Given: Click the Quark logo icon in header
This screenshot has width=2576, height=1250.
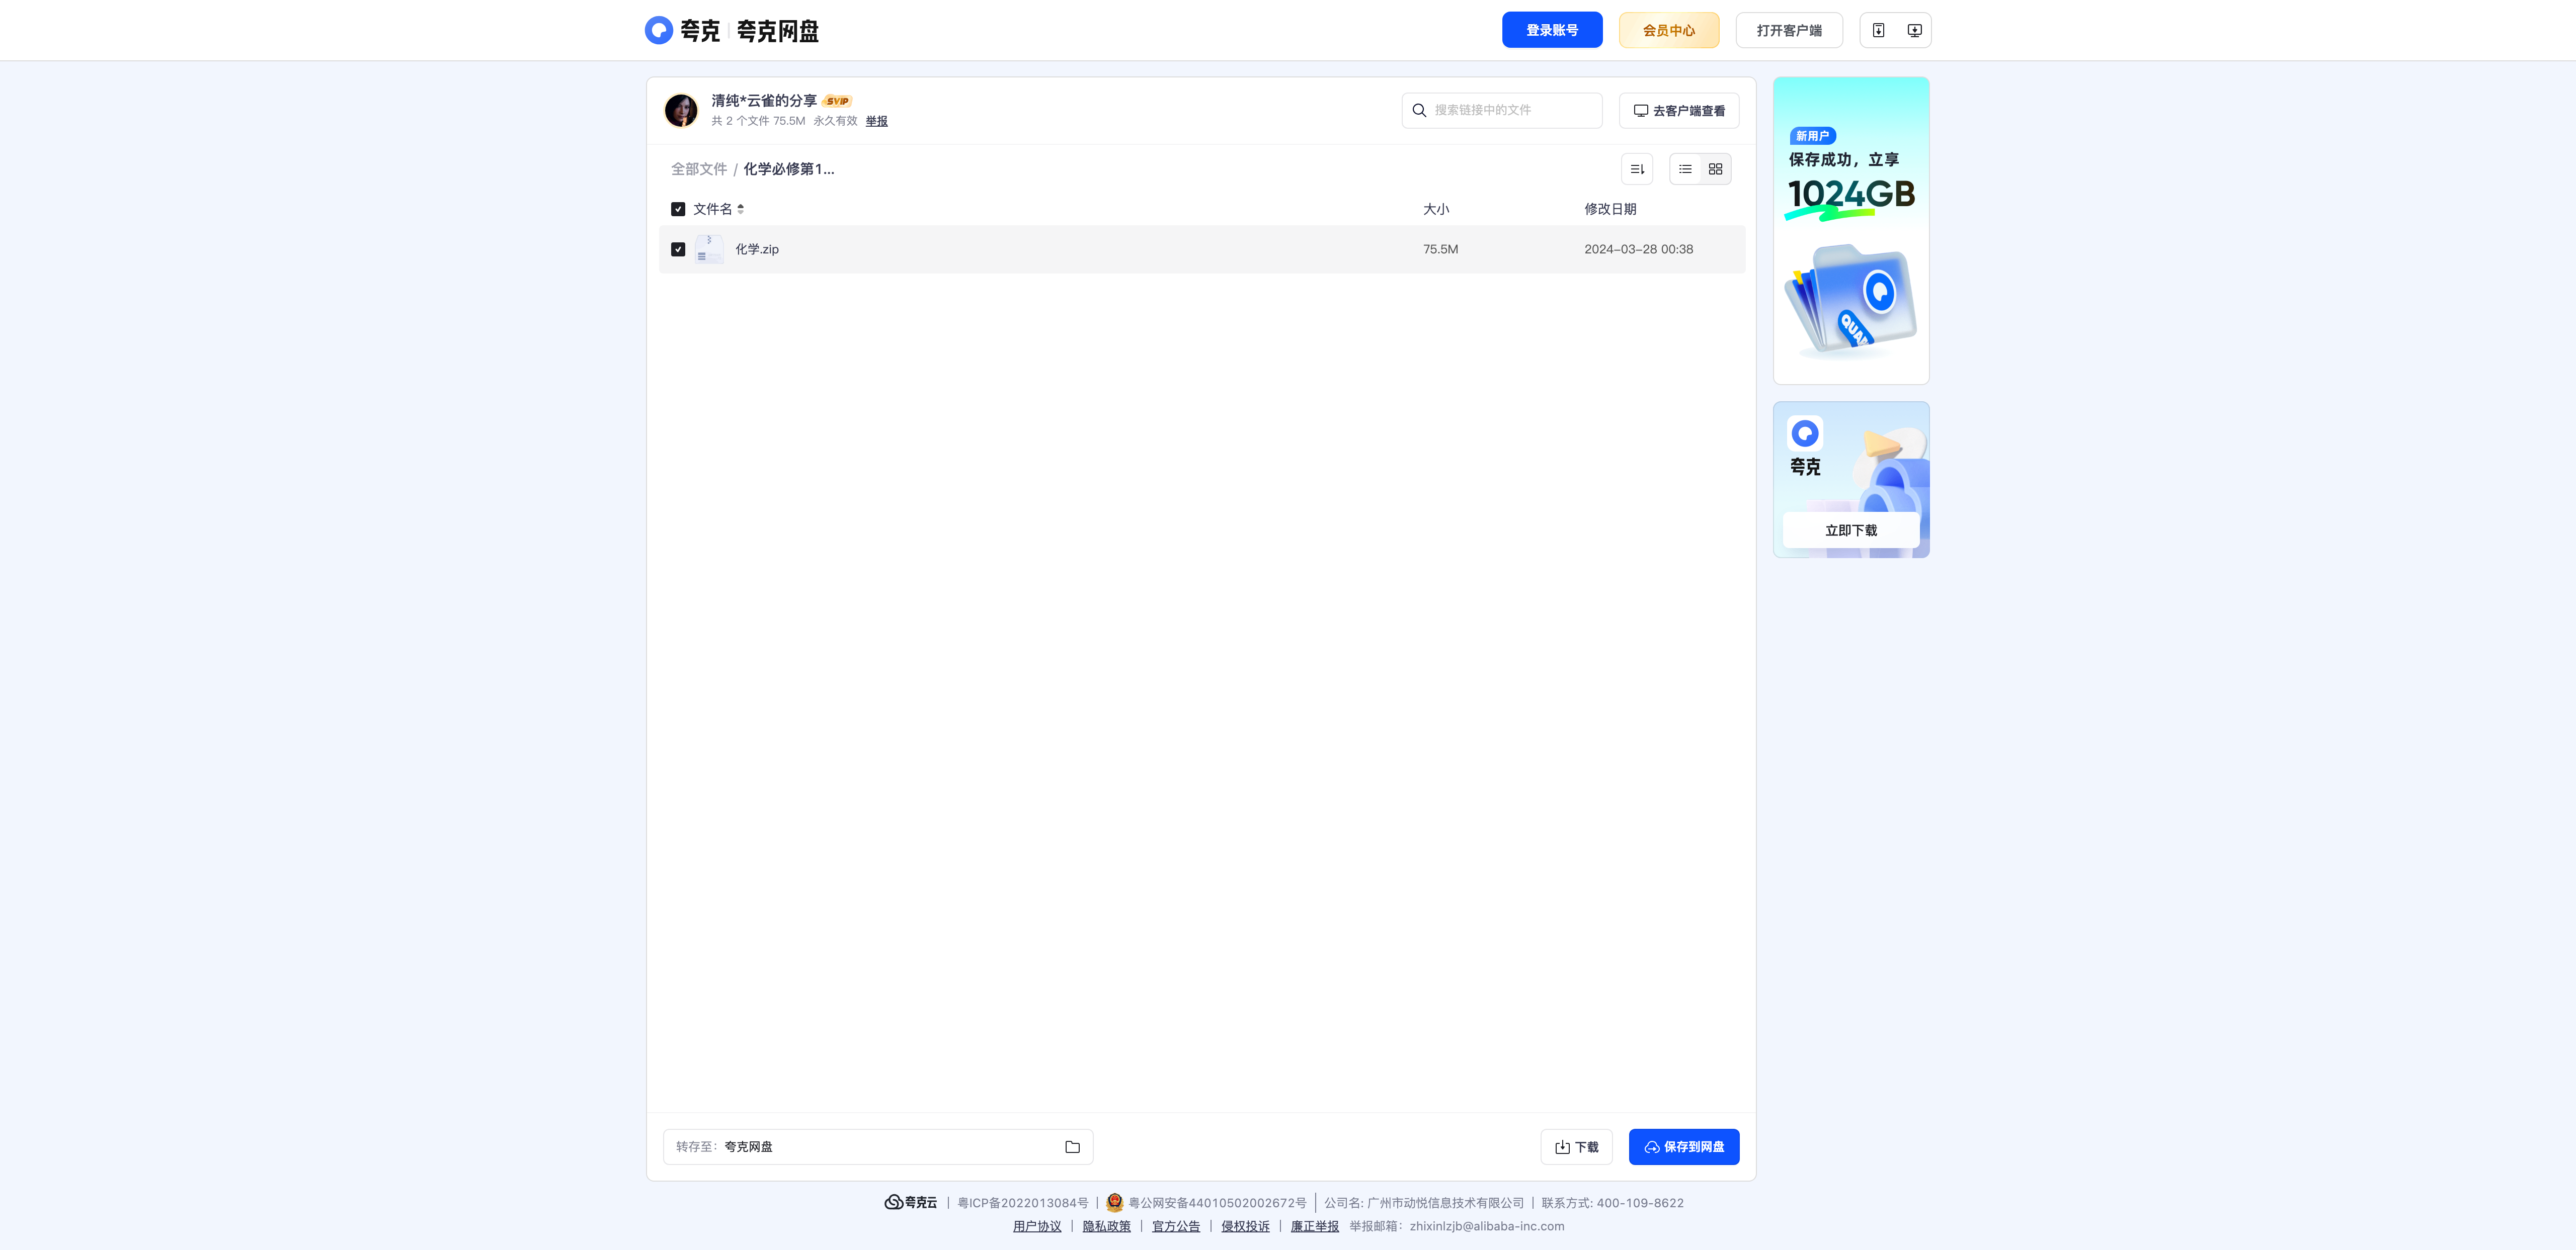Looking at the screenshot, I should coord(658,30).
